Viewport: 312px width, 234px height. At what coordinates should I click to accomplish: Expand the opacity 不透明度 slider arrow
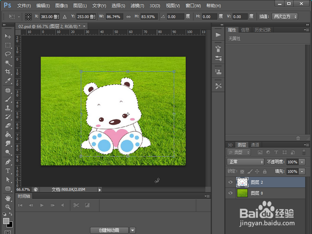pos(302,162)
